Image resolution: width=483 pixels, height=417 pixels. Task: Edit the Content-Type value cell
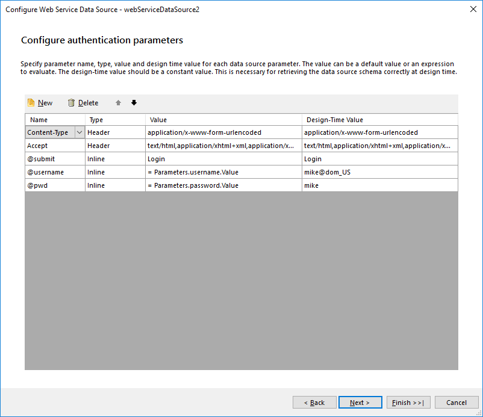click(223, 132)
